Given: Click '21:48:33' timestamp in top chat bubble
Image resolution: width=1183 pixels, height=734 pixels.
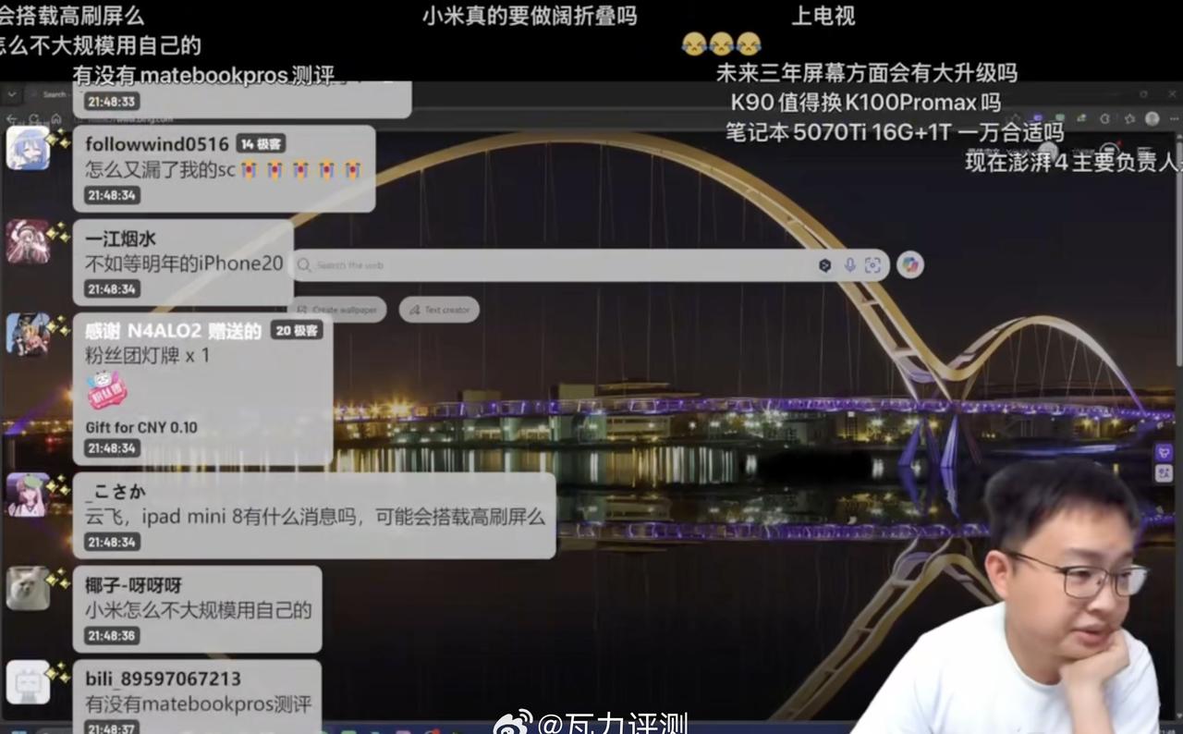Looking at the screenshot, I should click(112, 102).
